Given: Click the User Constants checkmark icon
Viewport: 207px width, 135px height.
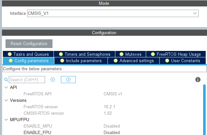Looking at the screenshot, I should (x=167, y=61).
